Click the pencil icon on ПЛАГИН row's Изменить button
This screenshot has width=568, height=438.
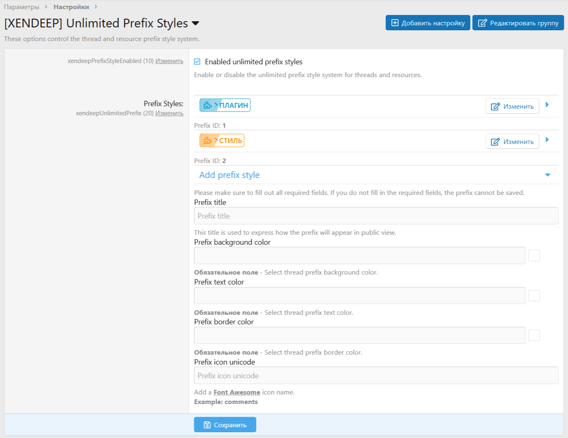click(x=495, y=106)
